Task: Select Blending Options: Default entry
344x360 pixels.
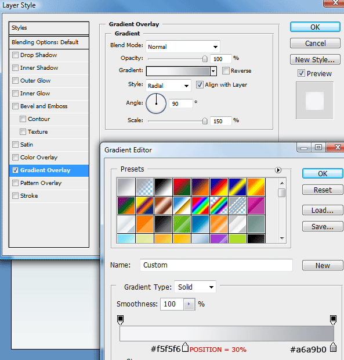Action: point(49,42)
